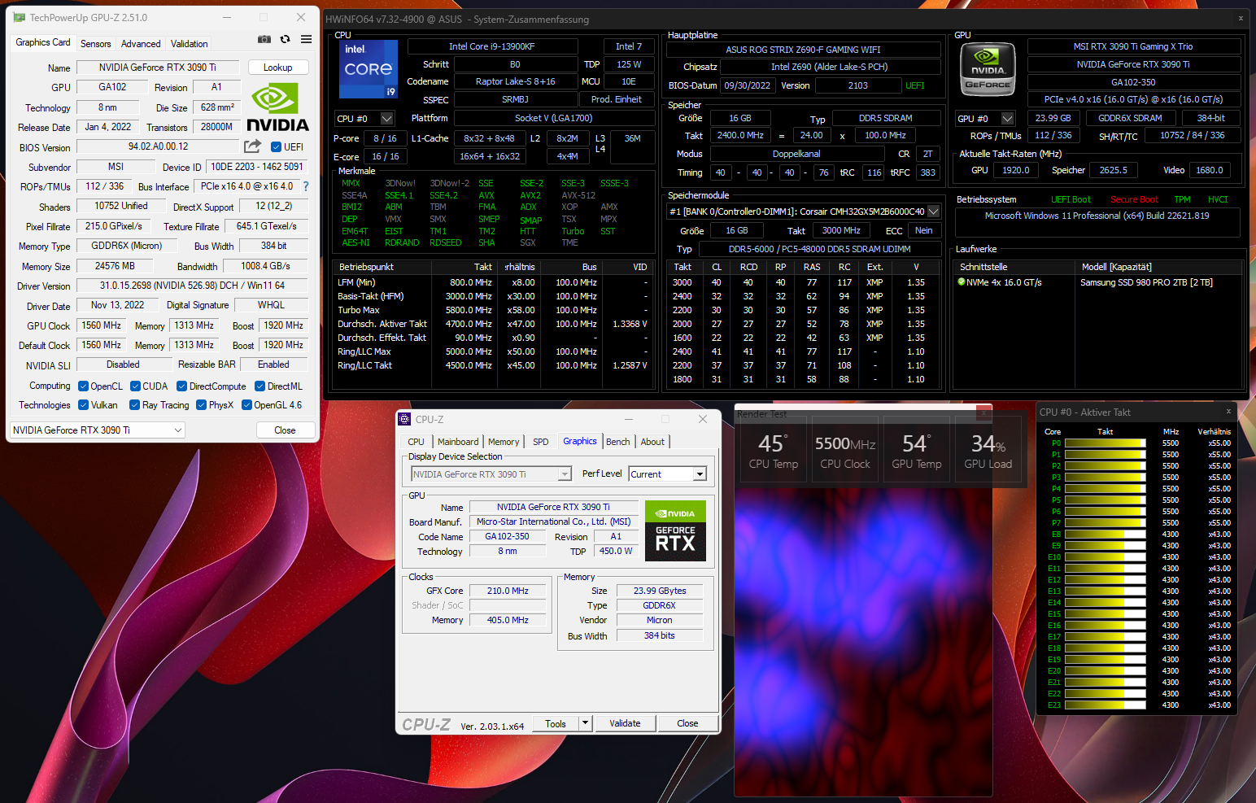Click the P0 core clock bar
The height and width of the screenshot is (803, 1256).
(x=1106, y=443)
